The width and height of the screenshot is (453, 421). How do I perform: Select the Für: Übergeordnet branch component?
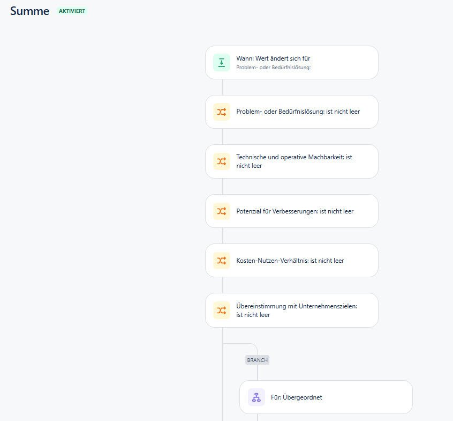326,397
